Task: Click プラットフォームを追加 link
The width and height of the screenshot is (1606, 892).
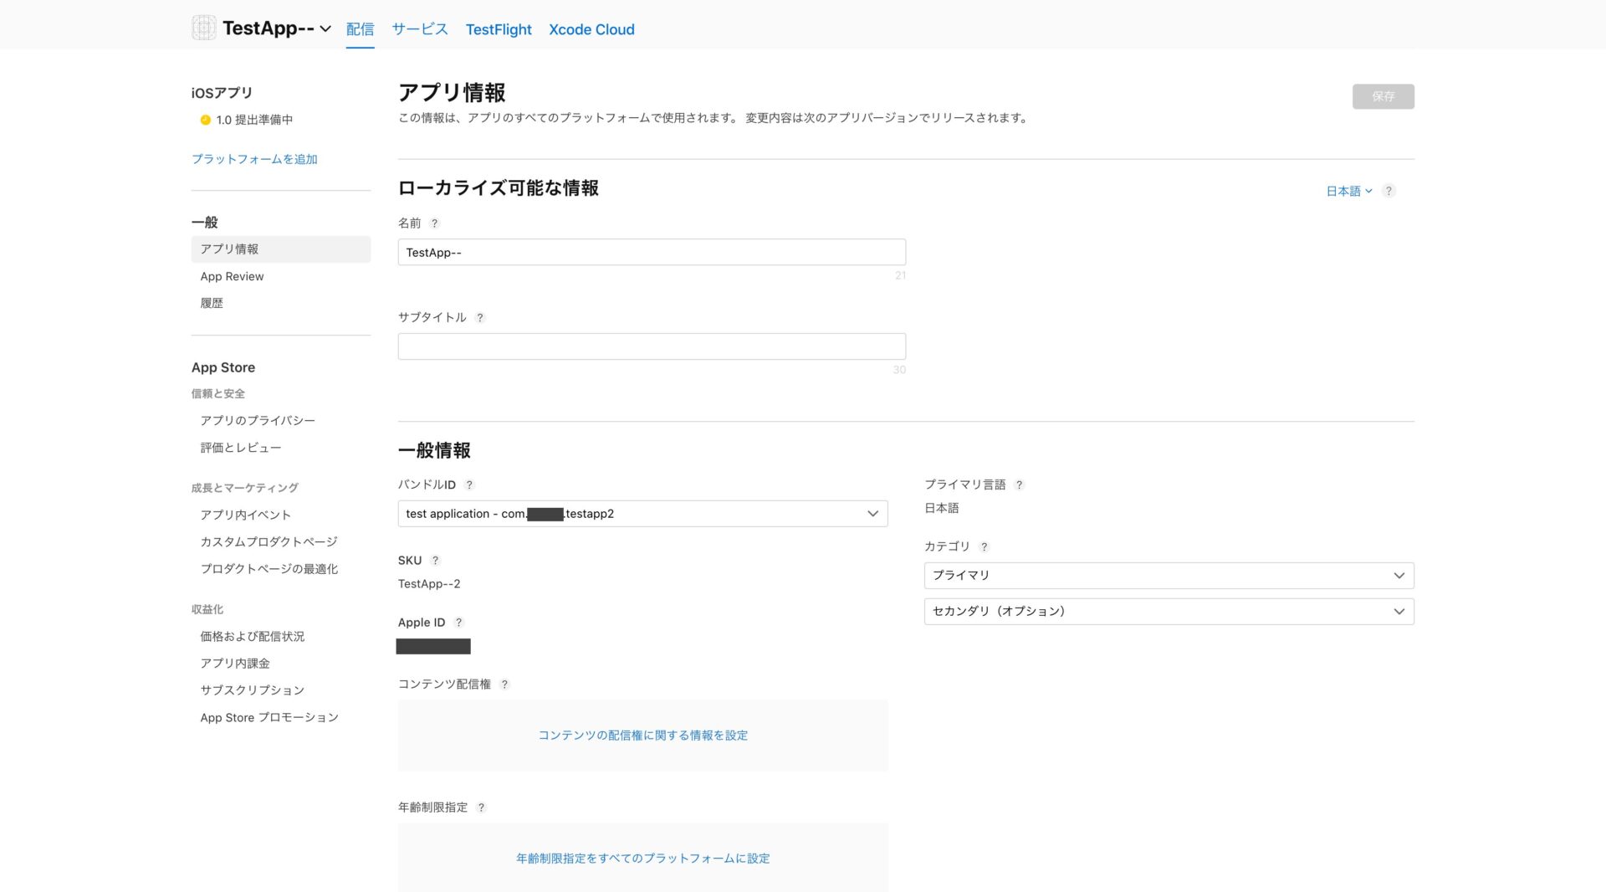Action: [x=254, y=159]
